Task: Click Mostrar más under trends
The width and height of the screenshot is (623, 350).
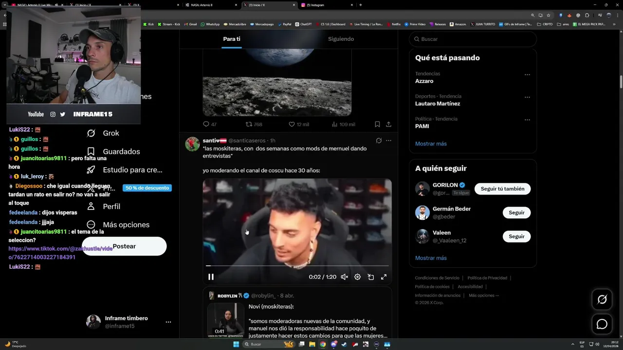Action: tap(431, 144)
